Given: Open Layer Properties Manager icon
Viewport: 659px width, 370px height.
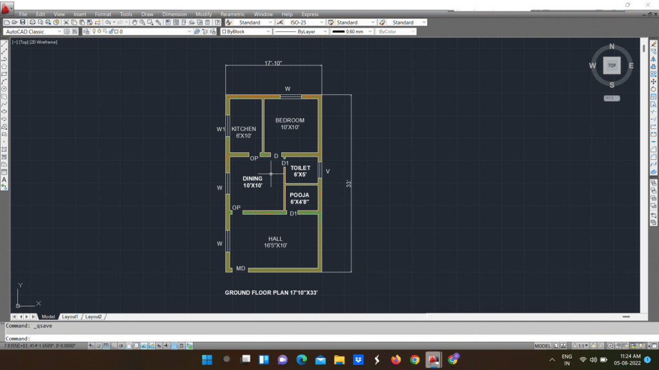Looking at the screenshot, I should tap(86, 31).
